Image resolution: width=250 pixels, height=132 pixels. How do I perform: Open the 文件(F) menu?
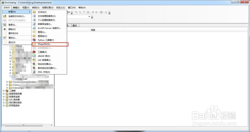coord(7,7)
